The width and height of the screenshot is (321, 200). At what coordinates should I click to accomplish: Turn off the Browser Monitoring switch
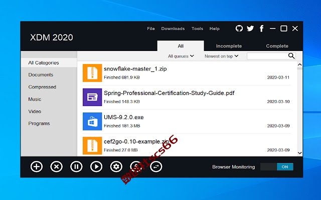point(276,166)
